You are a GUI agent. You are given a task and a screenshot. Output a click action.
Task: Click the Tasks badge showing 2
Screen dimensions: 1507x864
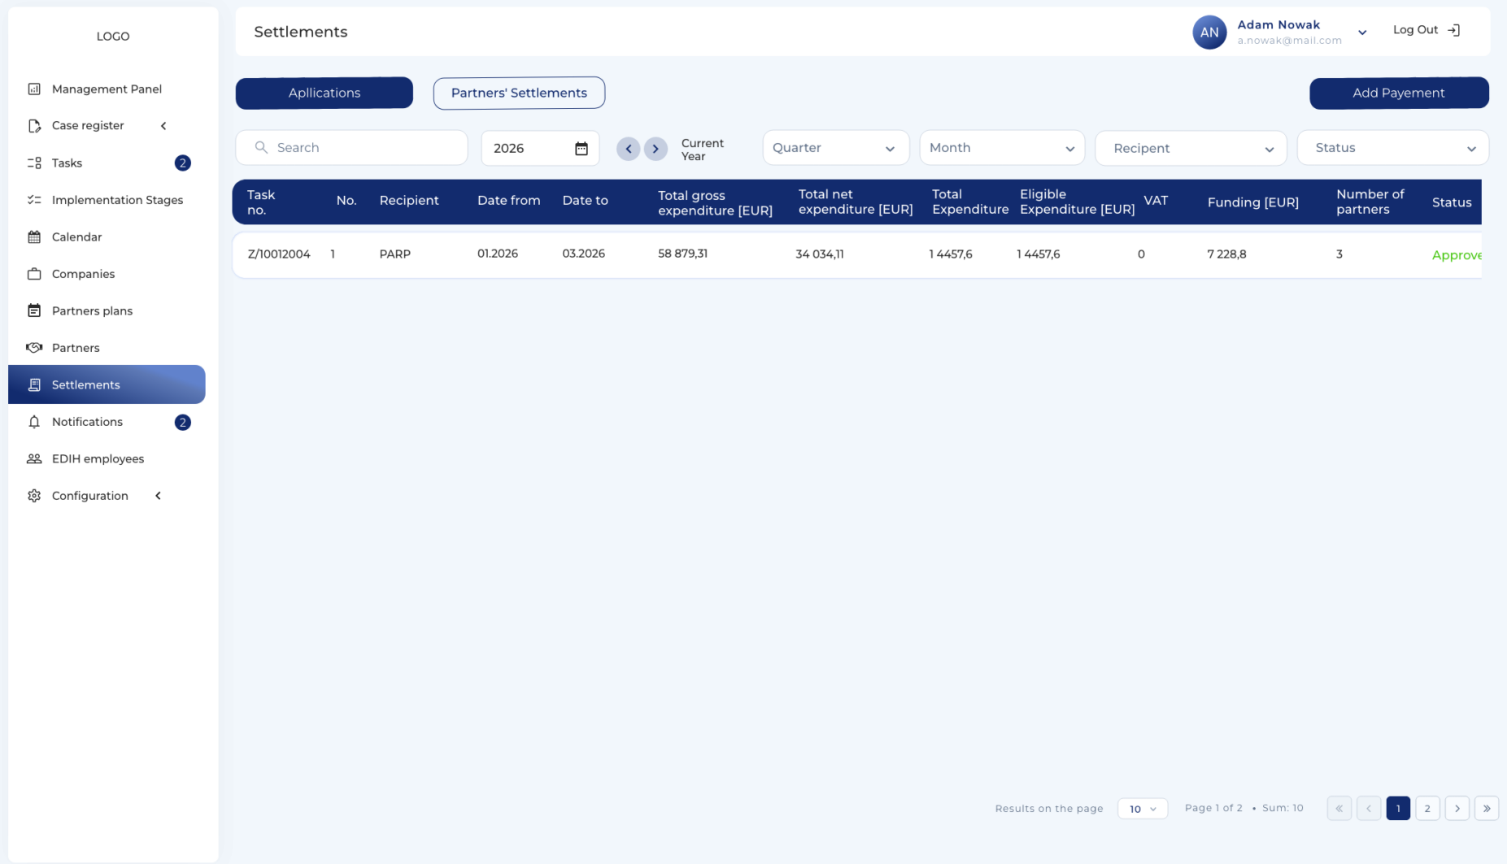coord(183,163)
